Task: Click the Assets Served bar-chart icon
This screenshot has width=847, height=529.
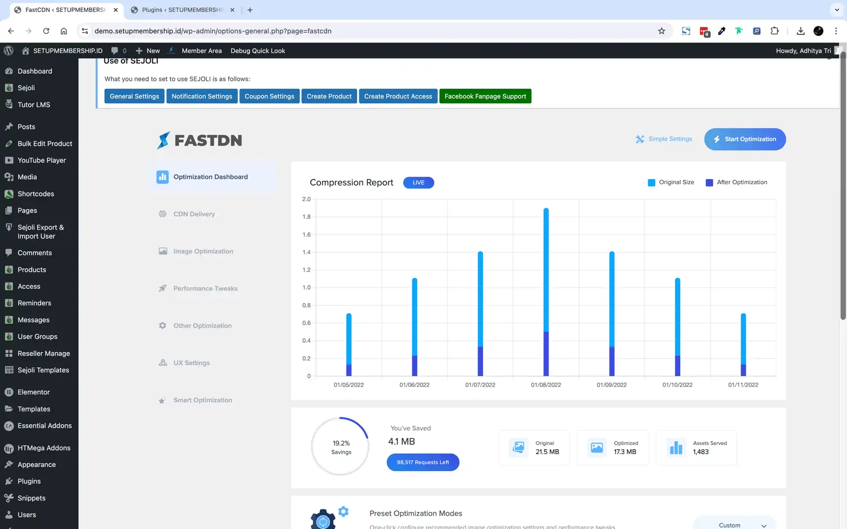Action: [x=676, y=447]
